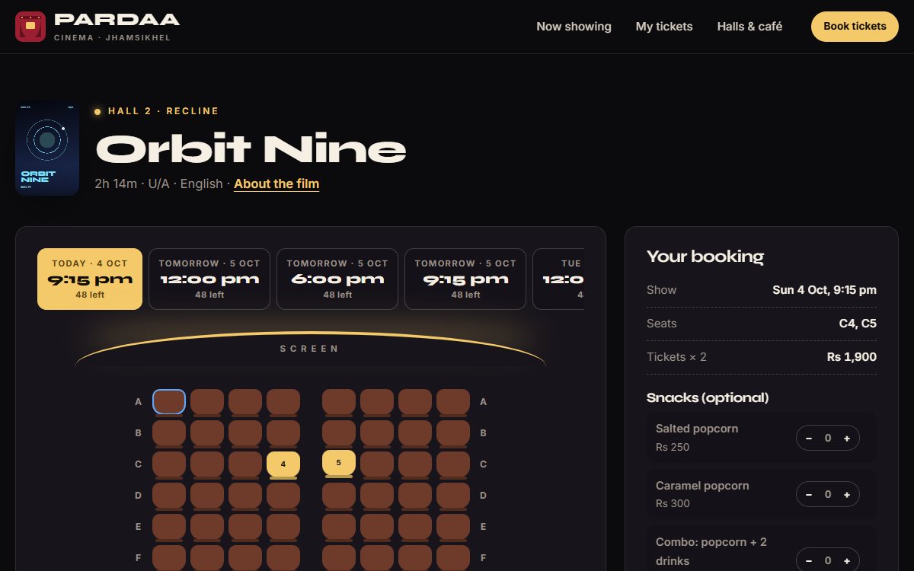Screen dimensions: 914x571
Task: Increase Combo popcorn + 2 drinks quantity
Action: point(846,561)
